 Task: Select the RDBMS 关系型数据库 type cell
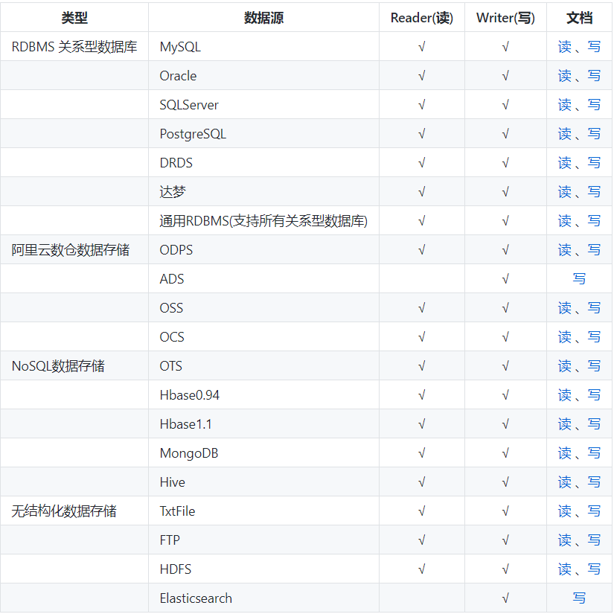tap(74, 47)
